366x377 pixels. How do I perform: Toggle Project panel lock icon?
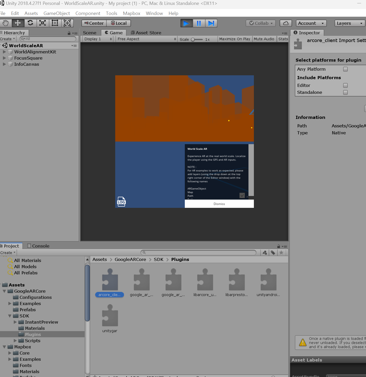click(279, 246)
